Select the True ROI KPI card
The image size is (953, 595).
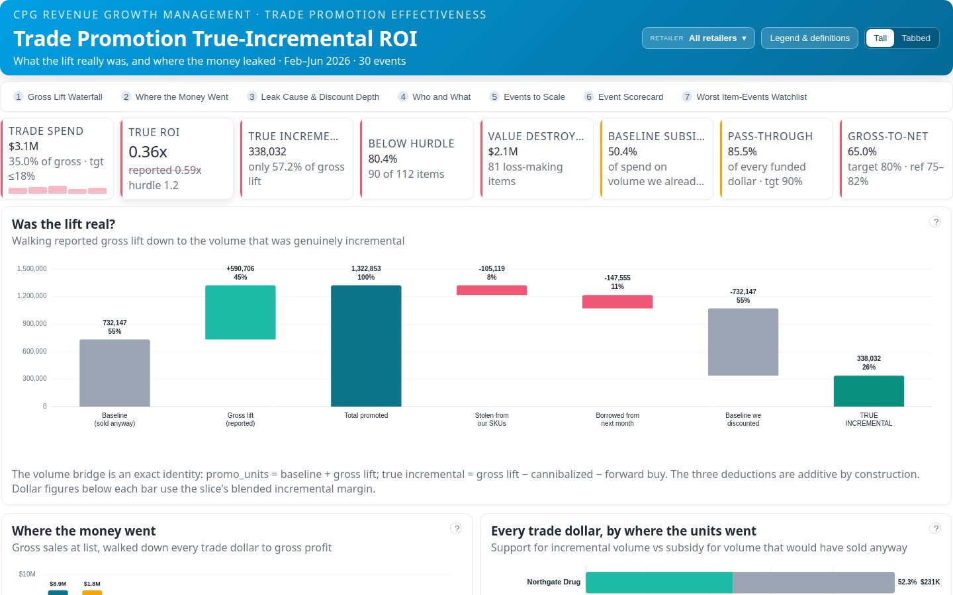[177, 159]
